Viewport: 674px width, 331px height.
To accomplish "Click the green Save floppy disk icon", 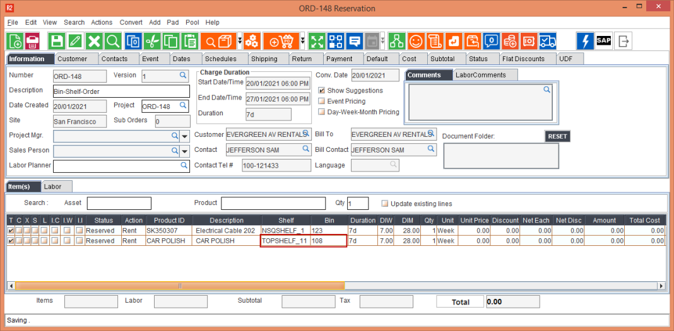I will (57, 42).
